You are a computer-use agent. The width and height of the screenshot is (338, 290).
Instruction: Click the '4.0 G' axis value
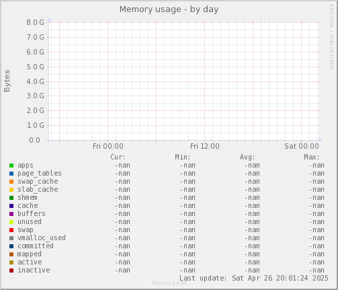coord(36,81)
